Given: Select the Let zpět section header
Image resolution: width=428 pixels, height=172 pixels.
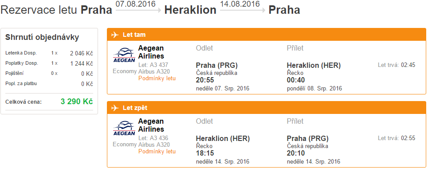Looking at the screenshot, I should coord(267,108).
